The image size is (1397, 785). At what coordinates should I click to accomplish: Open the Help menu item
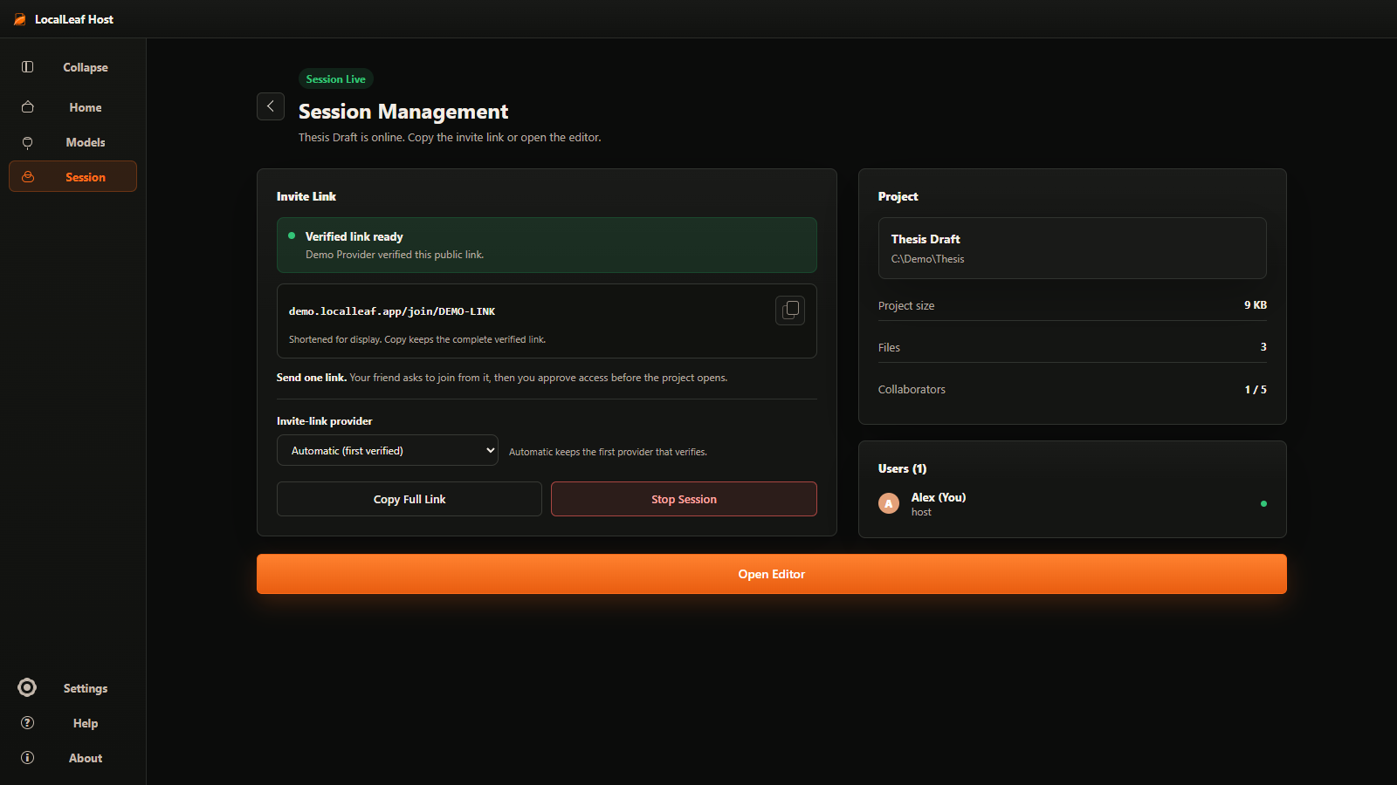pyautogui.click(x=73, y=723)
